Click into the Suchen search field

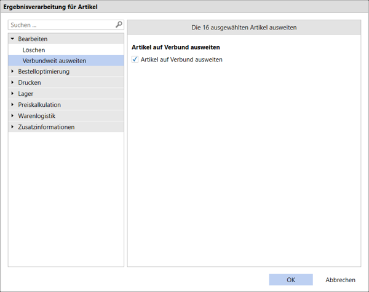point(61,25)
